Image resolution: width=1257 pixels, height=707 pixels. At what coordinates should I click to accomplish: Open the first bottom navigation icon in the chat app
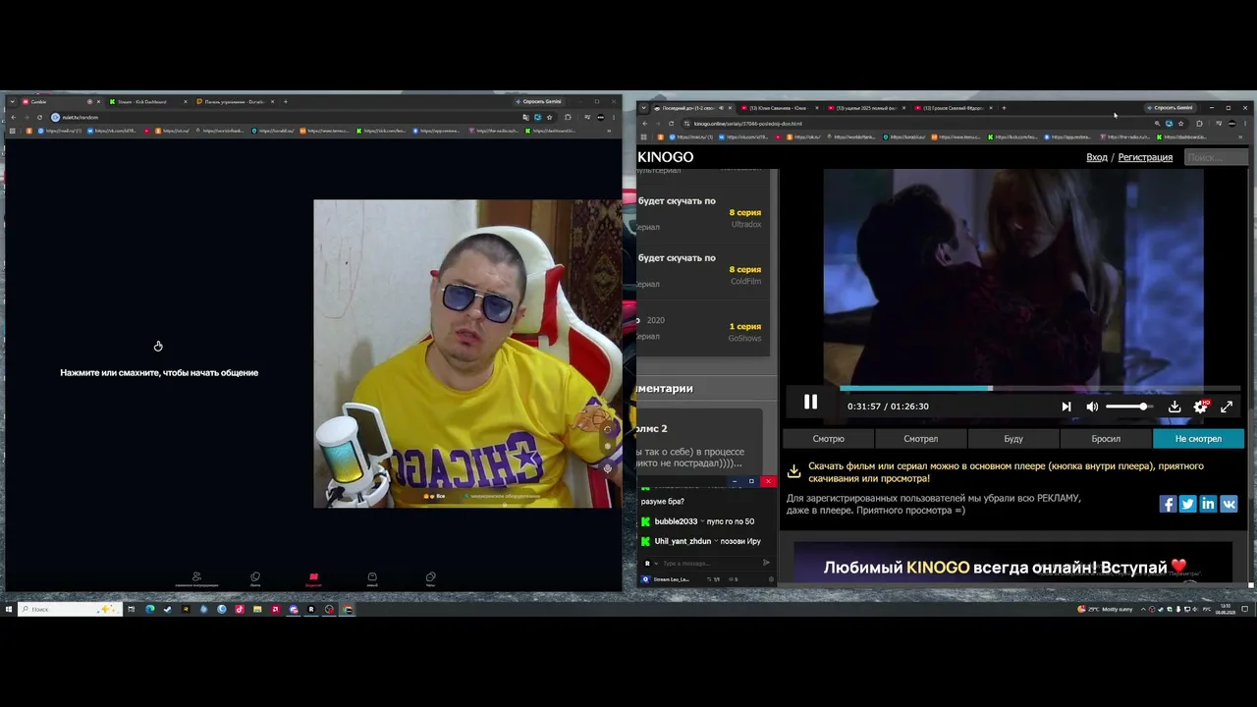(x=196, y=578)
